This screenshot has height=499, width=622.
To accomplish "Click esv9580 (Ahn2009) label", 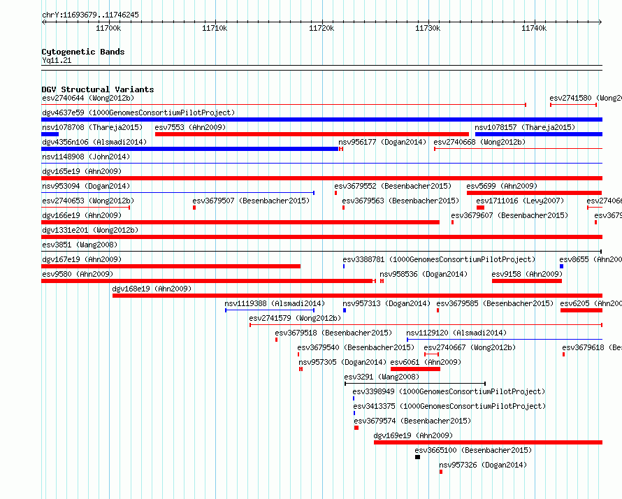I will (x=78, y=274).
